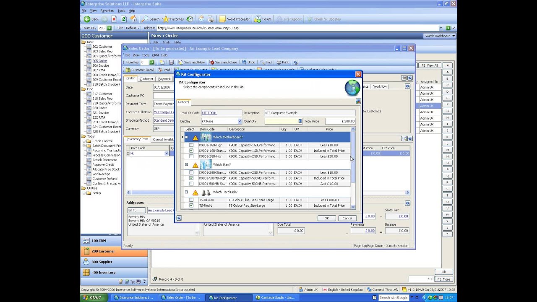The height and width of the screenshot is (302, 537).
Task: Collapse the Which Motherboard? group
Action: (x=186, y=137)
